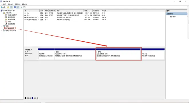Sort by the 状态 column header
The image size is (189, 103).
coord(70,11)
